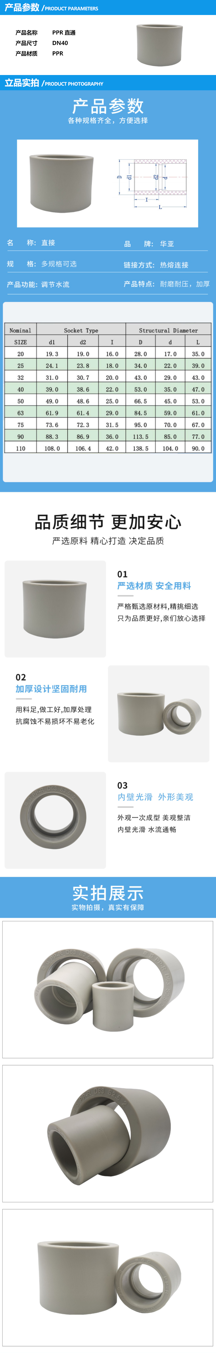Open the D63 coupling end-view photo
Viewport: 216px width, 1353px height.
click(55, 820)
